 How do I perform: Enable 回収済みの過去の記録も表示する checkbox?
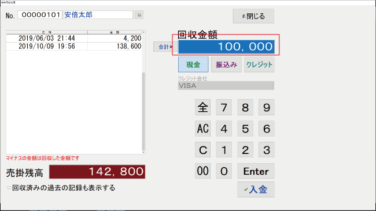click(9, 188)
